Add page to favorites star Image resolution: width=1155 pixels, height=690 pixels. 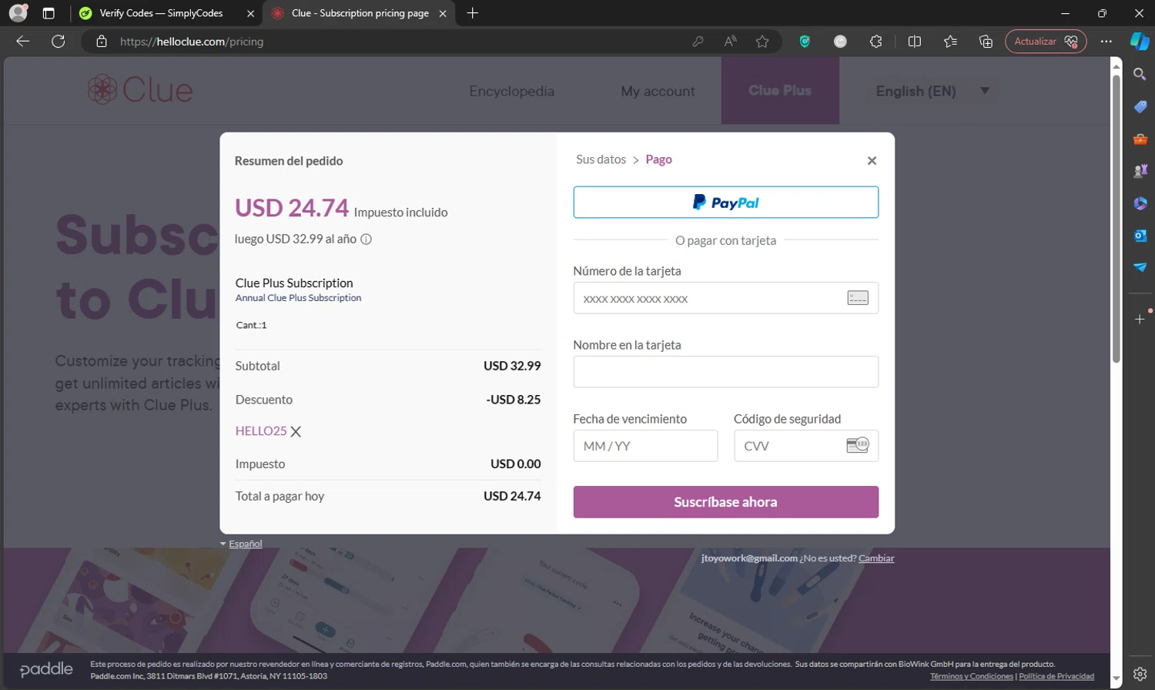[x=762, y=42]
